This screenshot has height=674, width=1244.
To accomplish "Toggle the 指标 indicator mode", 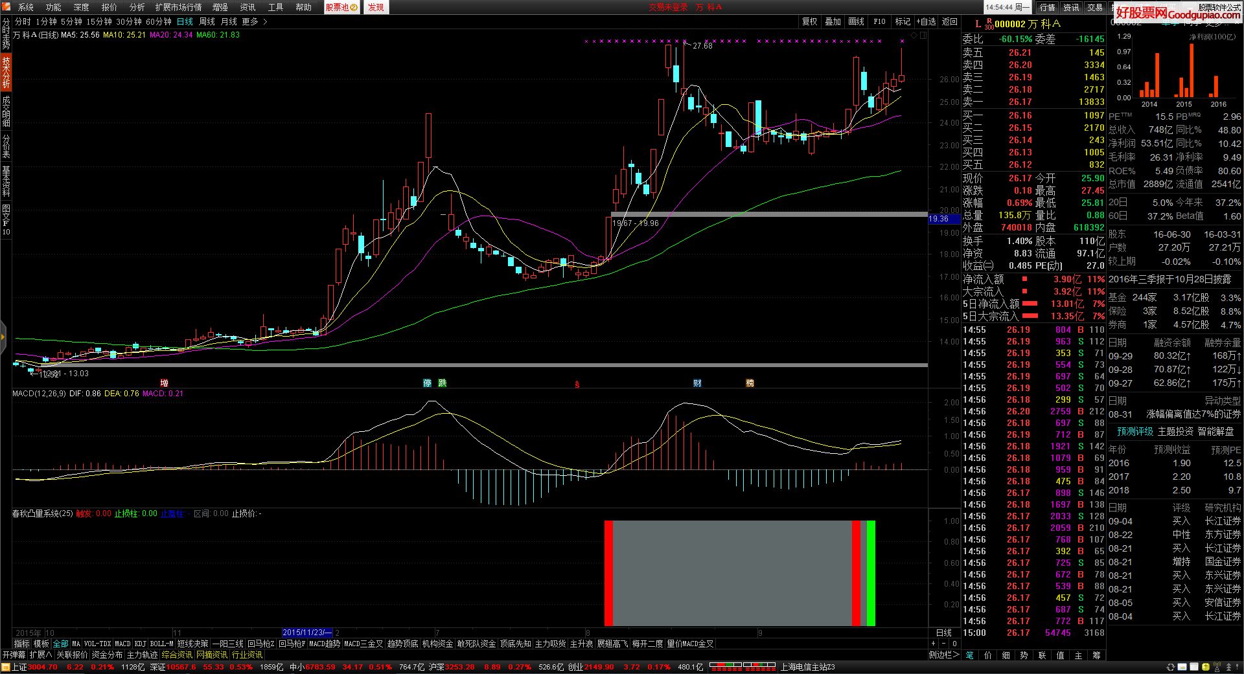I will [x=22, y=644].
